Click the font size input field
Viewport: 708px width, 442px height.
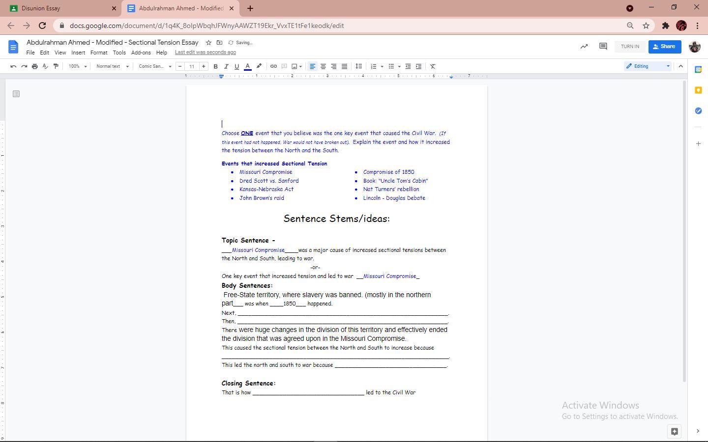tap(192, 66)
